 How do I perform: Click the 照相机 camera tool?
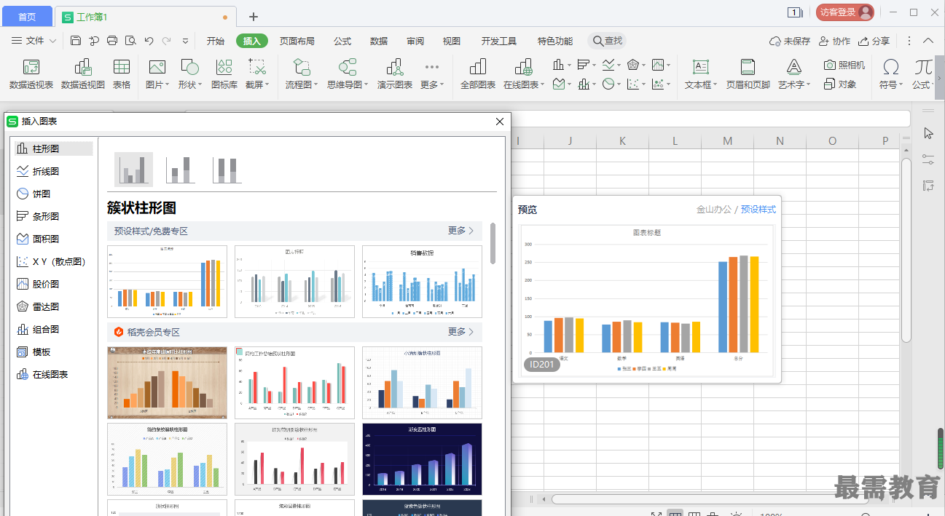coord(844,65)
